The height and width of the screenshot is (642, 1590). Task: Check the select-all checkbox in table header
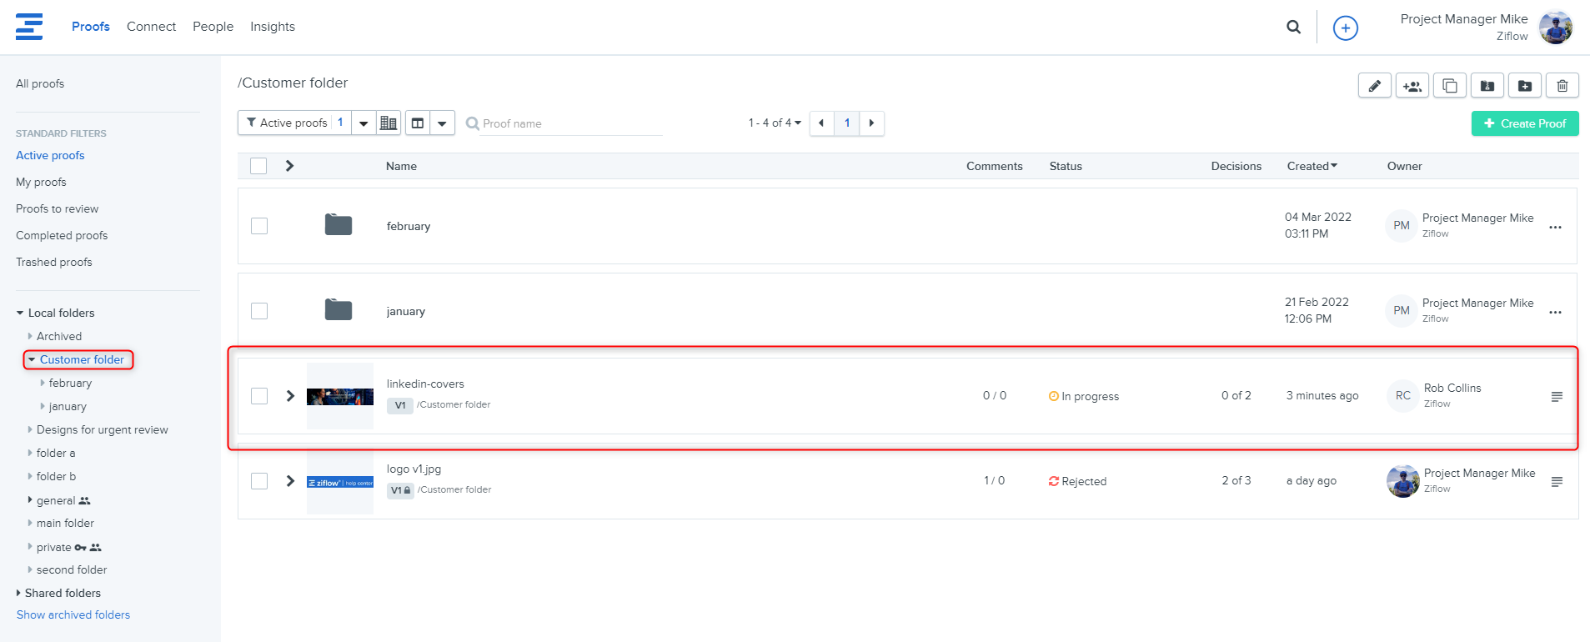pos(258,166)
